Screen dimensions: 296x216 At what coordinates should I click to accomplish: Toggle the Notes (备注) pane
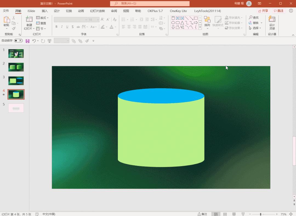point(202,214)
